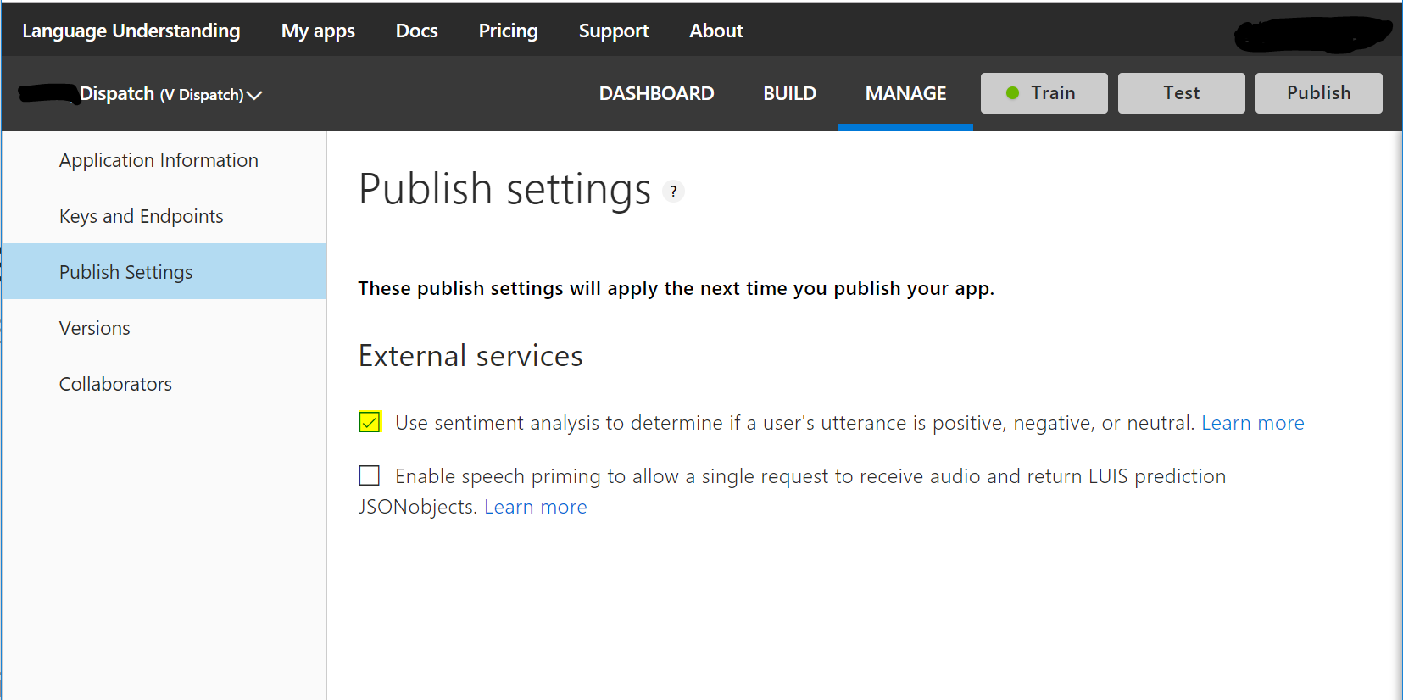Open Versions in sidebar

click(164, 328)
